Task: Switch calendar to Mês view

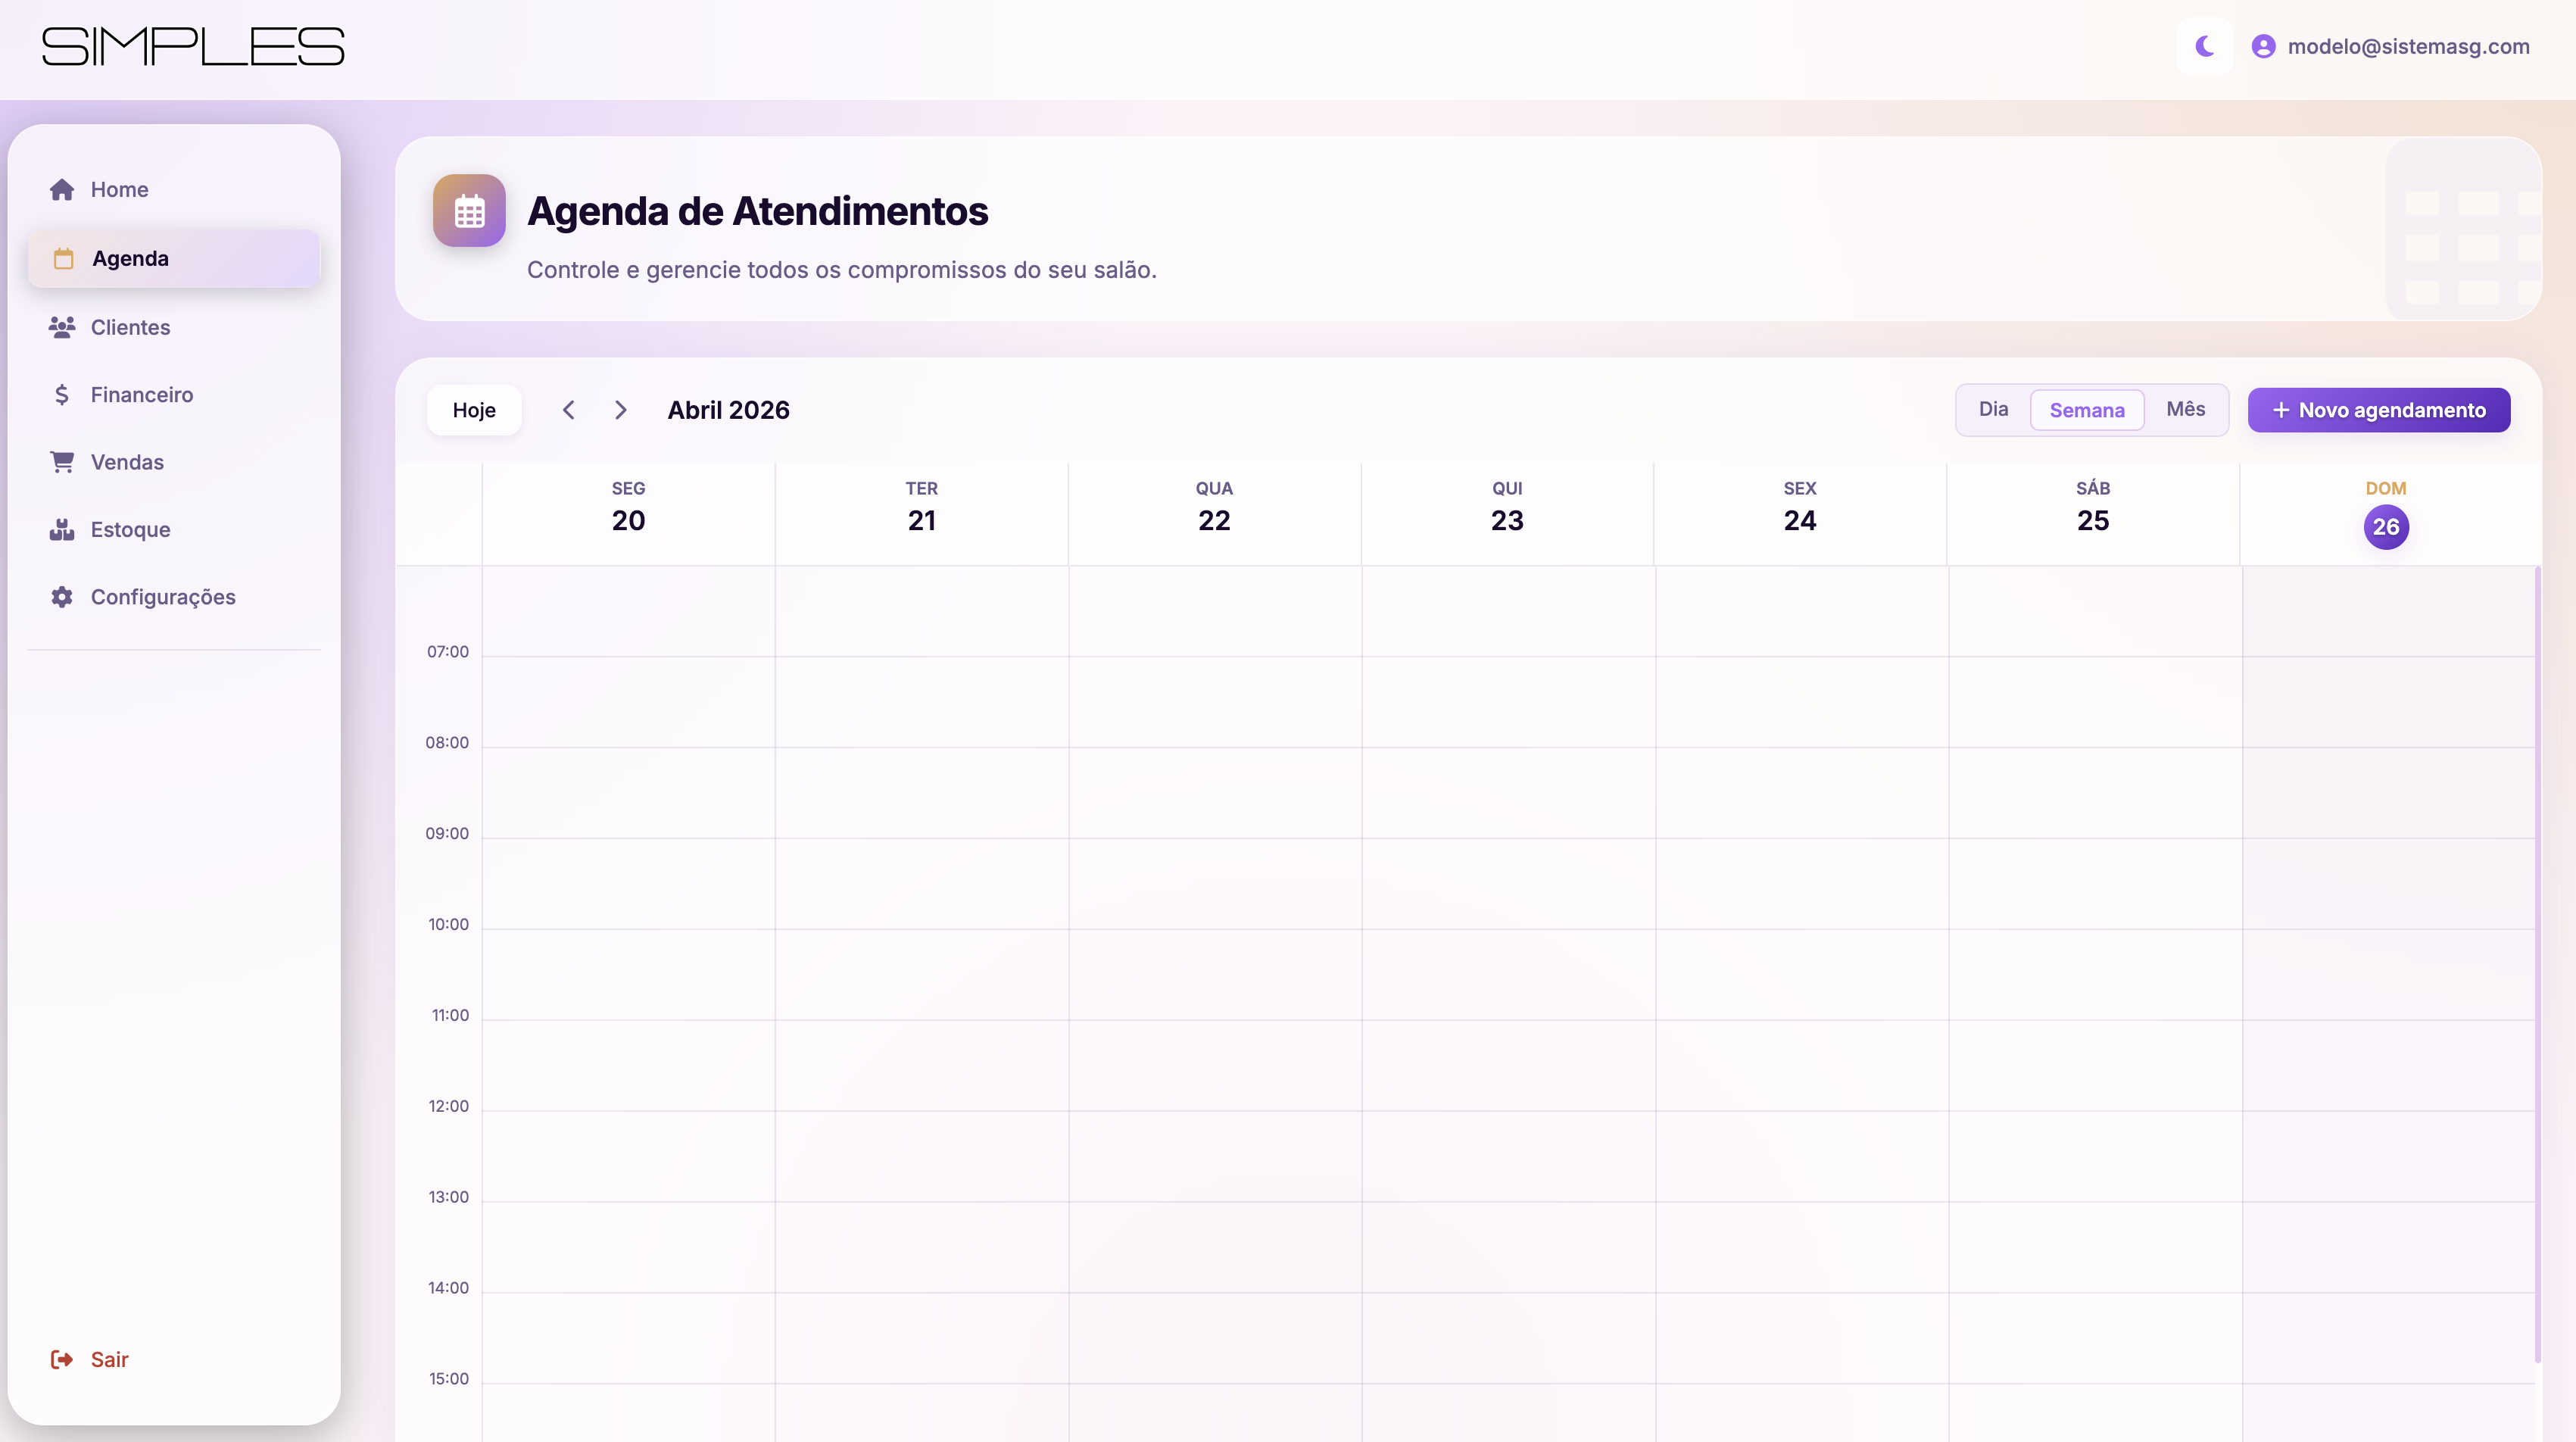Action: [2185, 409]
